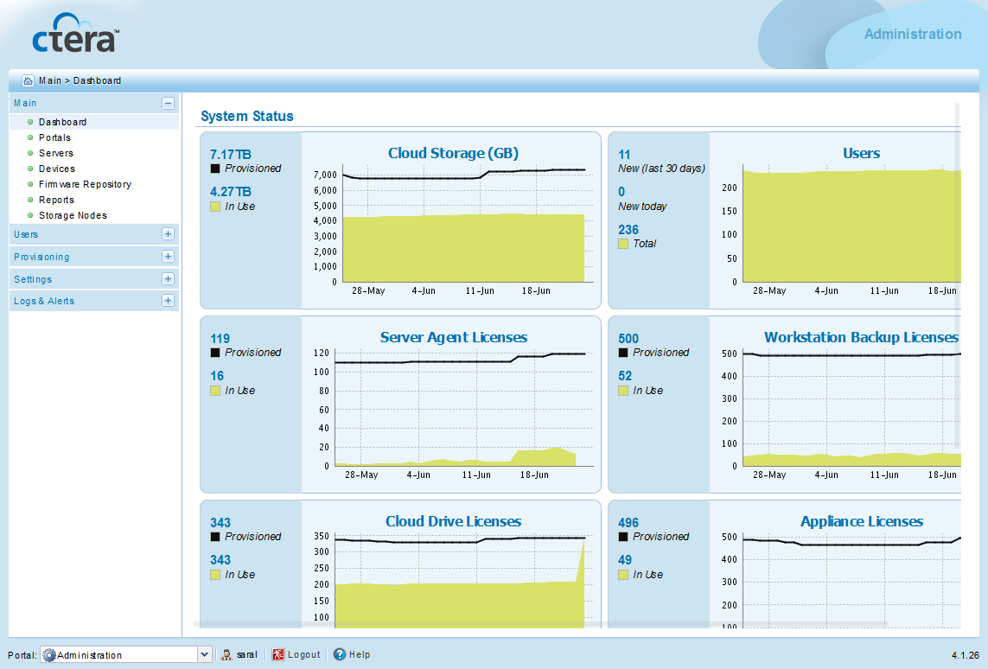This screenshot has height=669, width=988.
Task: Click the Appliance Licenses chart title
Action: coord(861,521)
